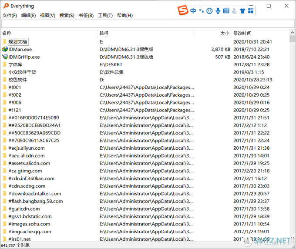Click folder icon of #!001
296x249 pixels.
(5, 87)
